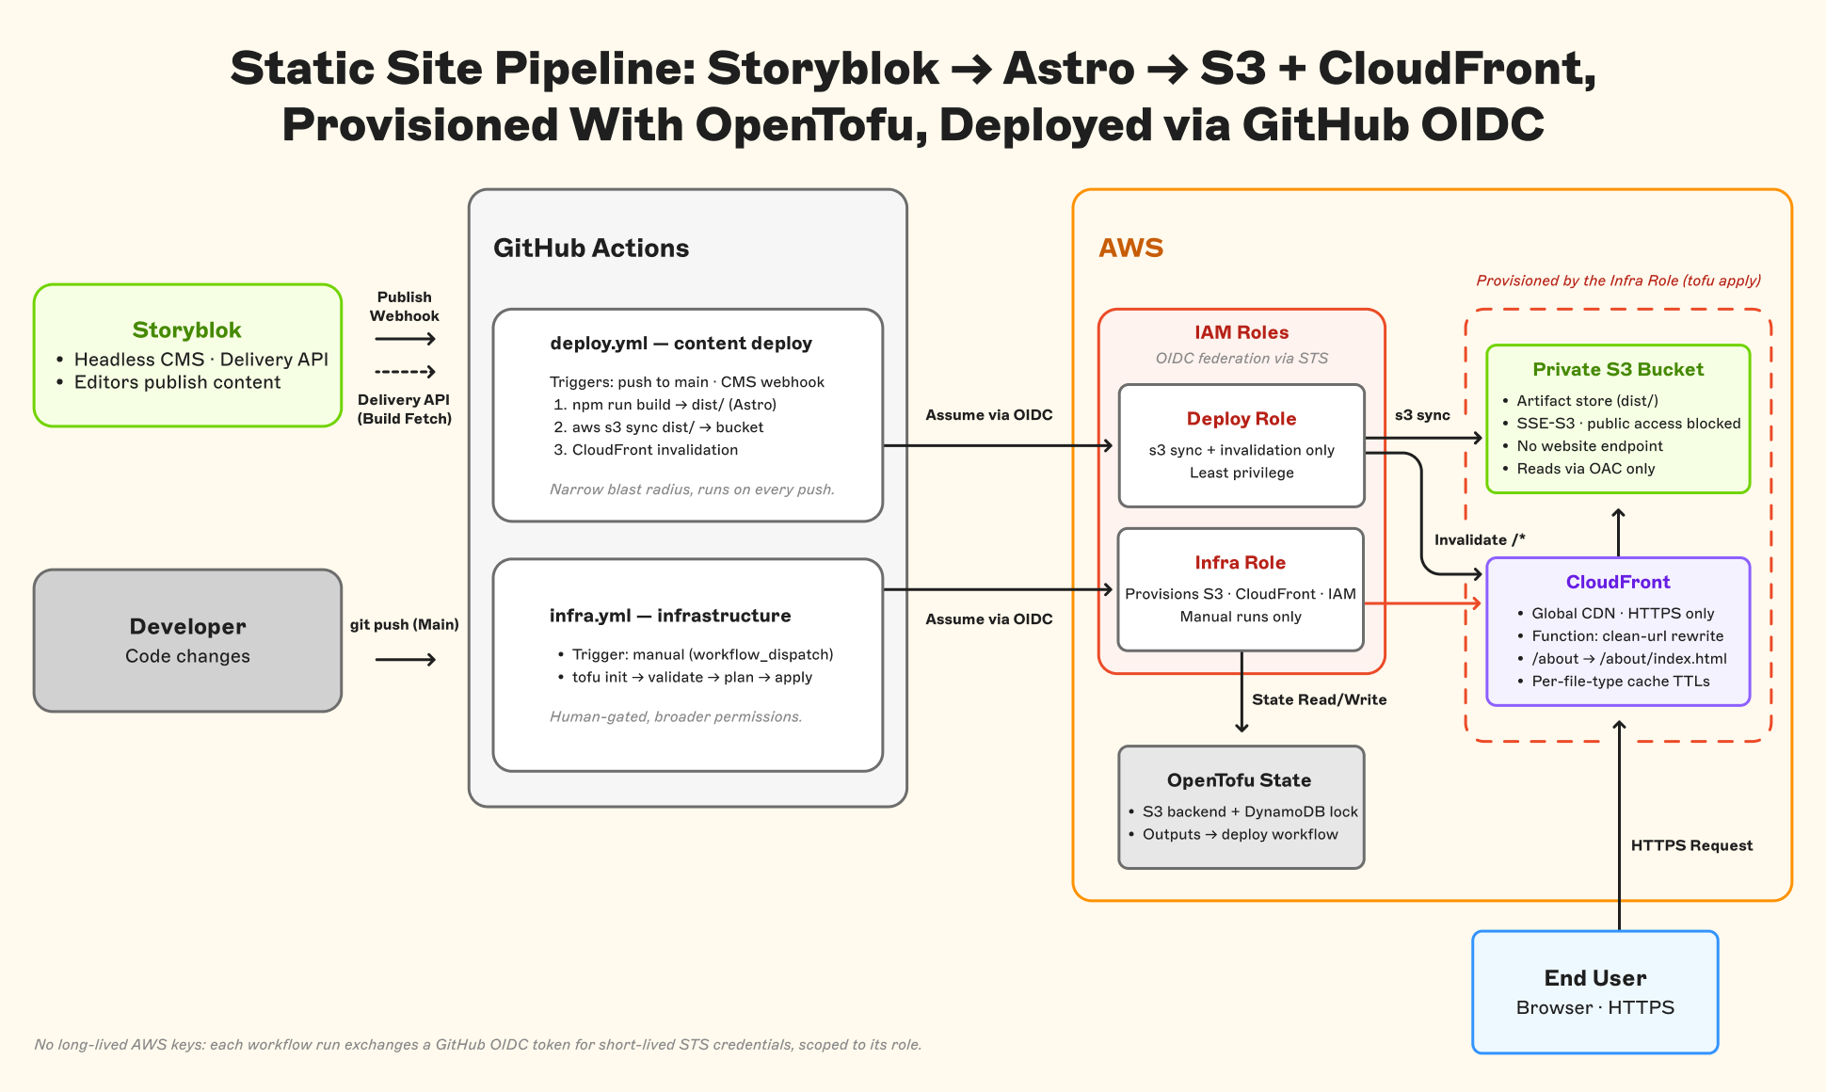
Task: Select 'Headless CMS · Delivery API' bullet
Action: [x=201, y=360]
